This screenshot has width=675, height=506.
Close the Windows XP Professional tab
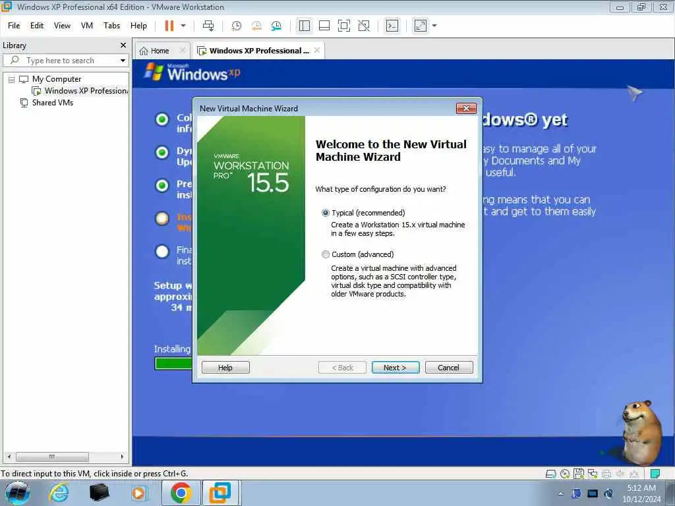(317, 50)
